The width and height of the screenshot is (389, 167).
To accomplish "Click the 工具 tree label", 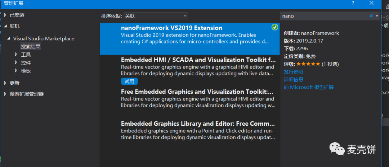I will pyautogui.click(x=26, y=55).
